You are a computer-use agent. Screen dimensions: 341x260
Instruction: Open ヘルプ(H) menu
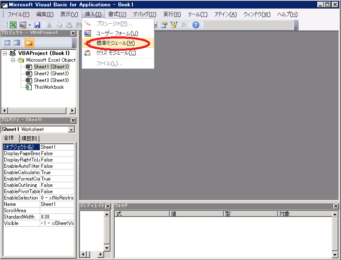click(288, 14)
